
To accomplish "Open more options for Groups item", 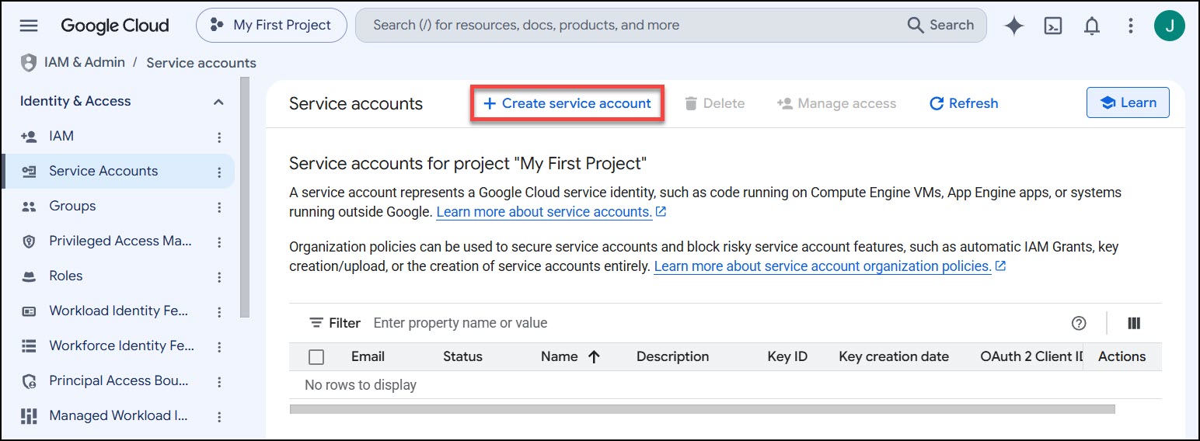I will point(219,207).
